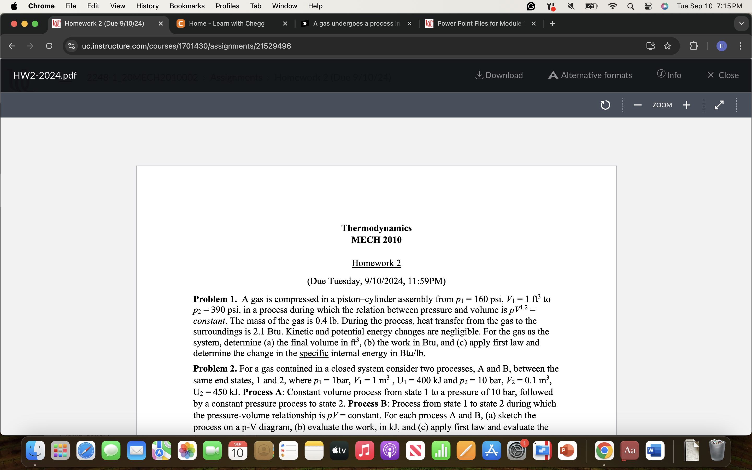The image size is (752, 470).
Task: Open the Chrome extensions puzzle icon
Action: [x=694, y=46]
